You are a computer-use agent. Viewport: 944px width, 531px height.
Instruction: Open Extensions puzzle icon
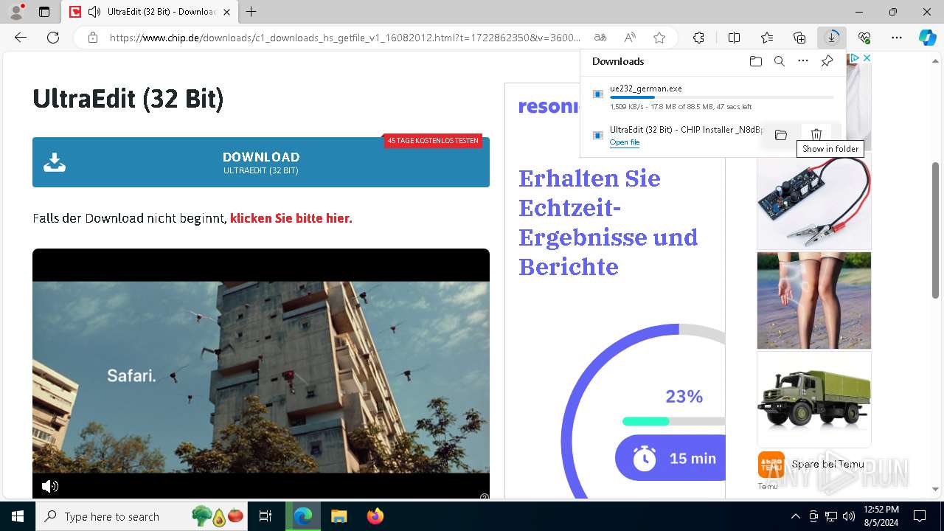click(698, 38)
